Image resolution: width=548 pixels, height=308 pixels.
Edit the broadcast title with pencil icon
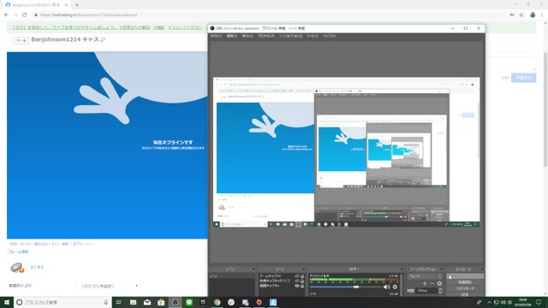tap(103, 40)
